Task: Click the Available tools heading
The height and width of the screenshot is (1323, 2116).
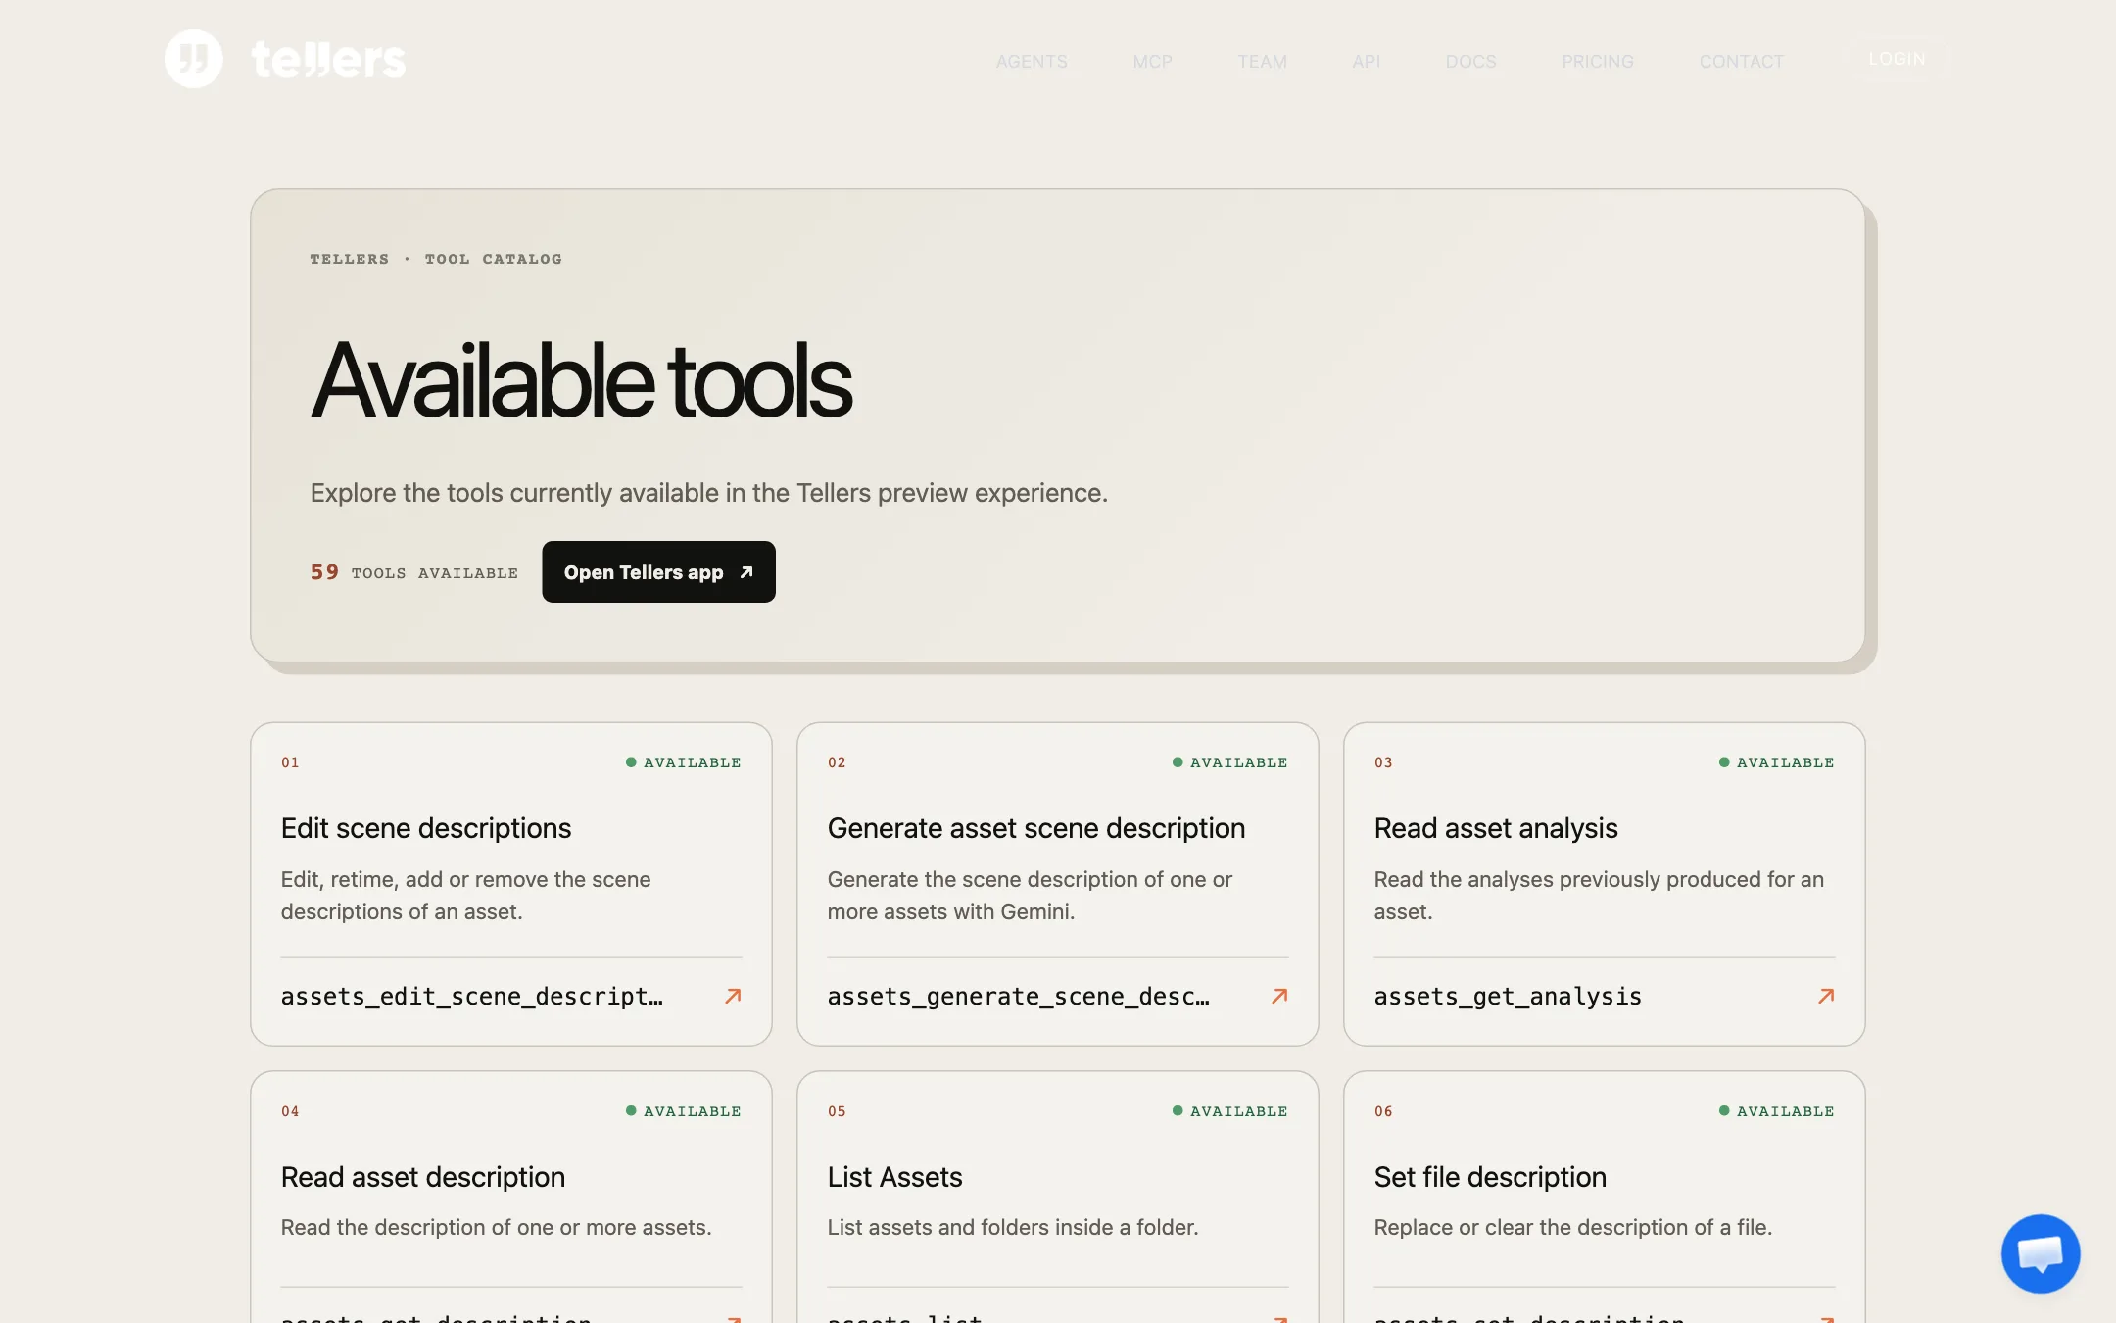Action: pos(581,380)
